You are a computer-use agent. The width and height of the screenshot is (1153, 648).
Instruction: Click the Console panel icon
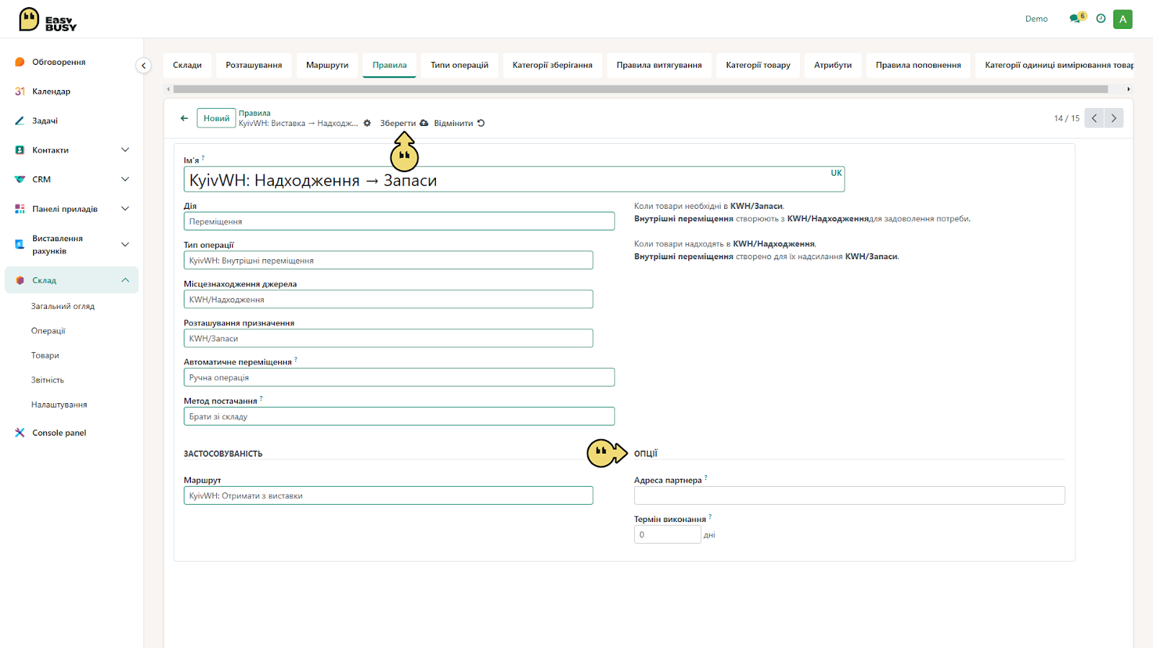coord(19,433)
